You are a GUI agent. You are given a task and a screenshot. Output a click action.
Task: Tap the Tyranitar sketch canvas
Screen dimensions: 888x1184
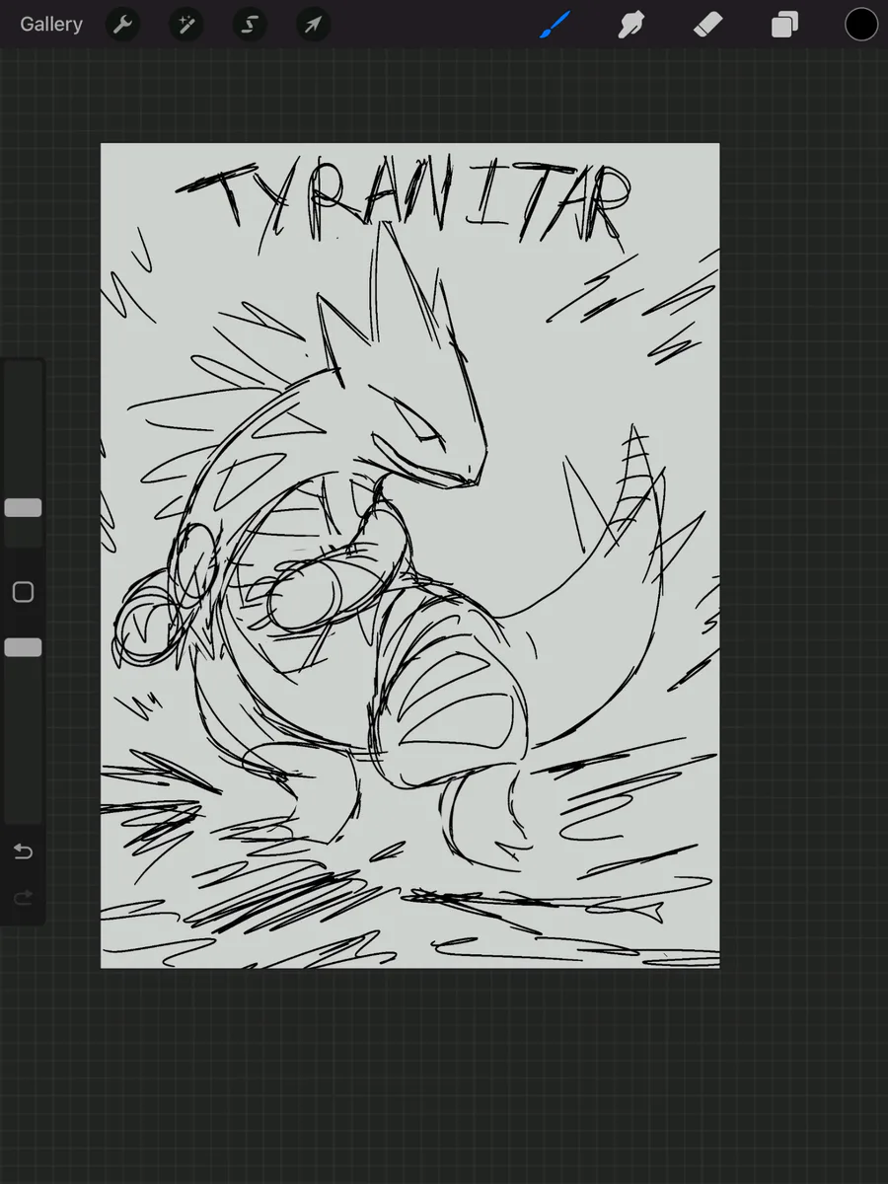click(409, 555)
